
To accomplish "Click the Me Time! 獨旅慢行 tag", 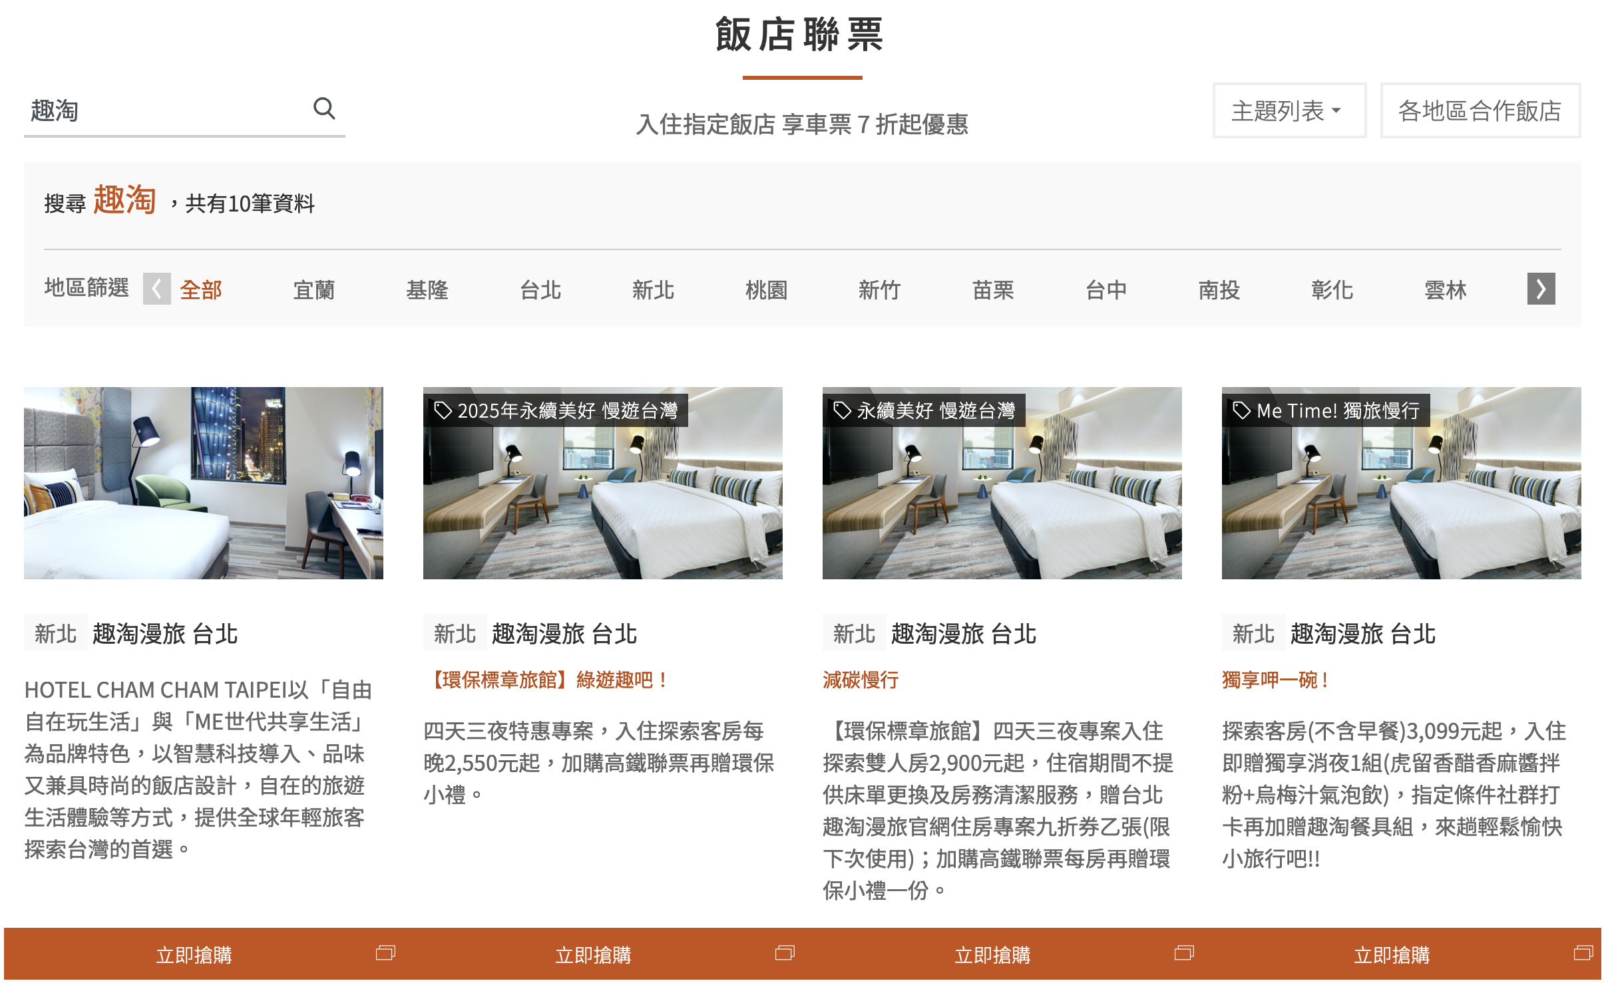I will click(x=1326, y=410).
